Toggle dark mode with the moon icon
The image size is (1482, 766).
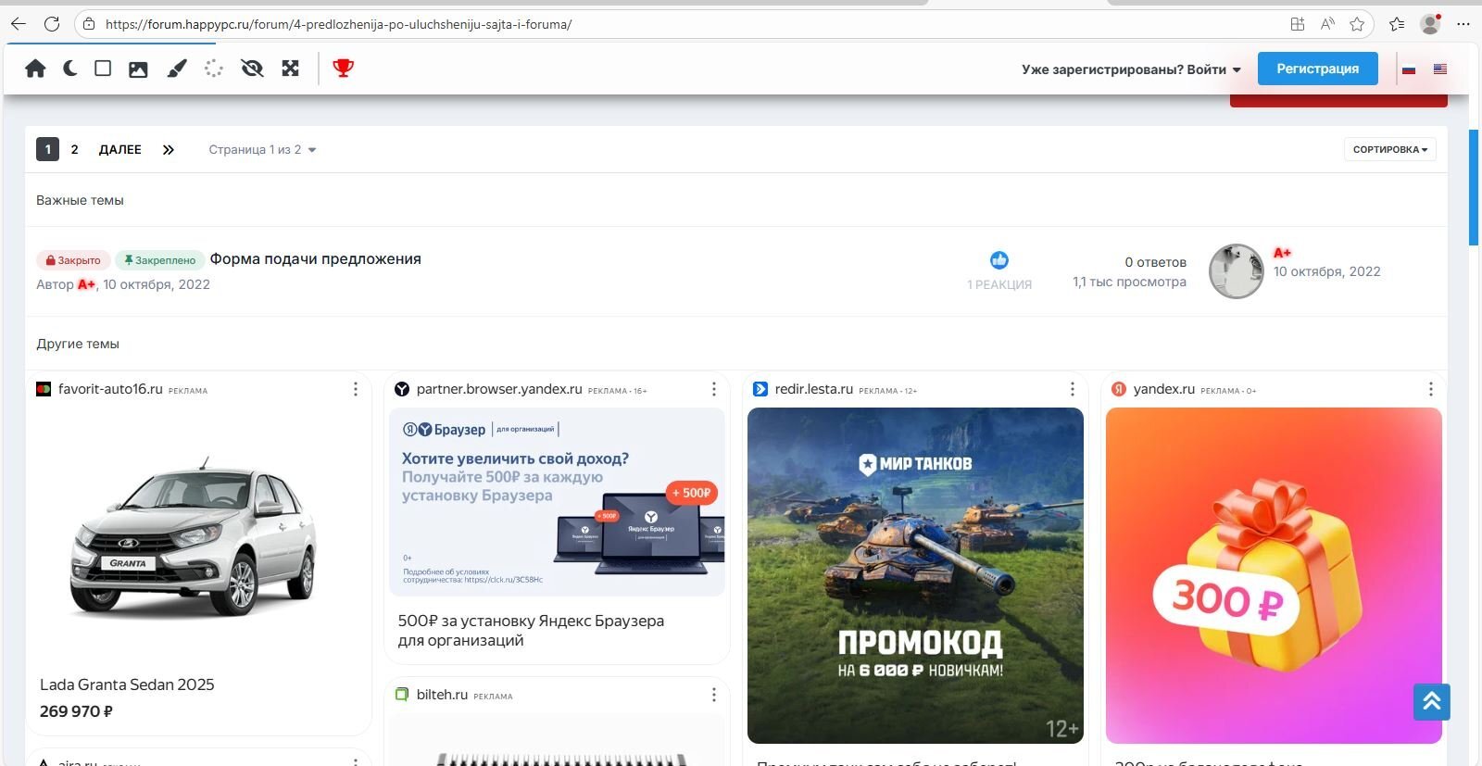[69, 69]
